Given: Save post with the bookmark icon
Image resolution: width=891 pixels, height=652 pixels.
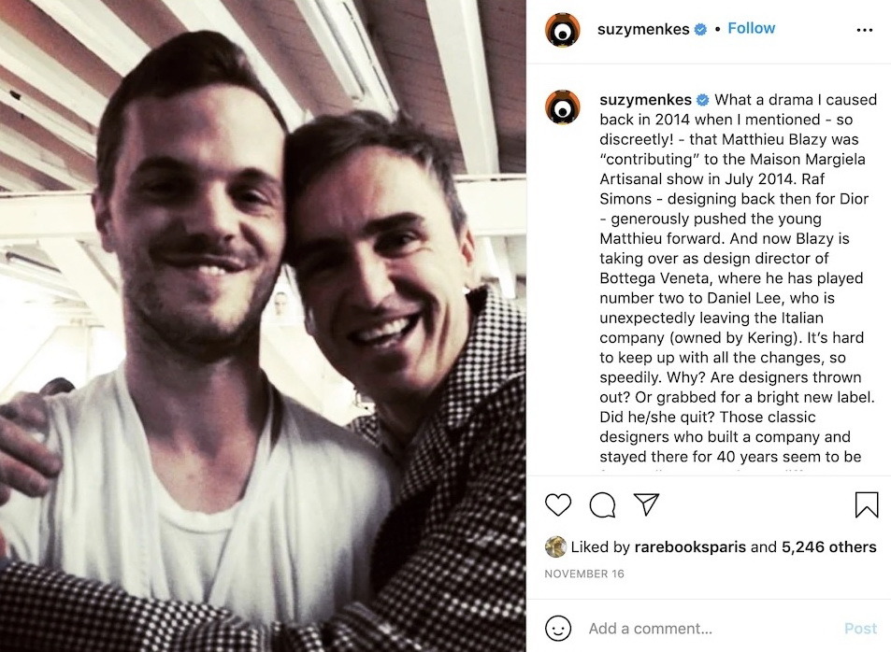Looking at the screenshot, I should [867, 504].
